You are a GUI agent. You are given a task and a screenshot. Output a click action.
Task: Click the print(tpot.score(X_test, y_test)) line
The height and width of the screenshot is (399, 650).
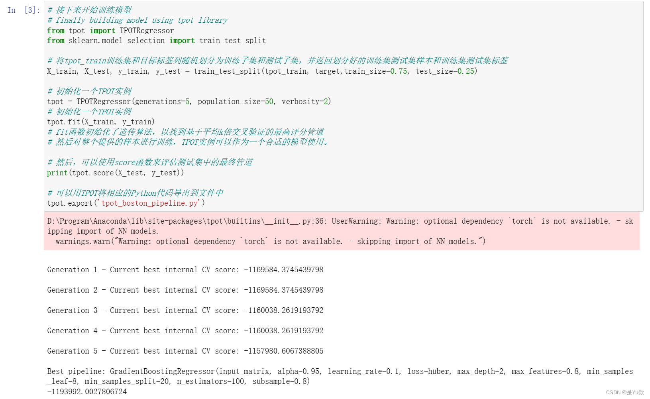[x=116, y=173]
